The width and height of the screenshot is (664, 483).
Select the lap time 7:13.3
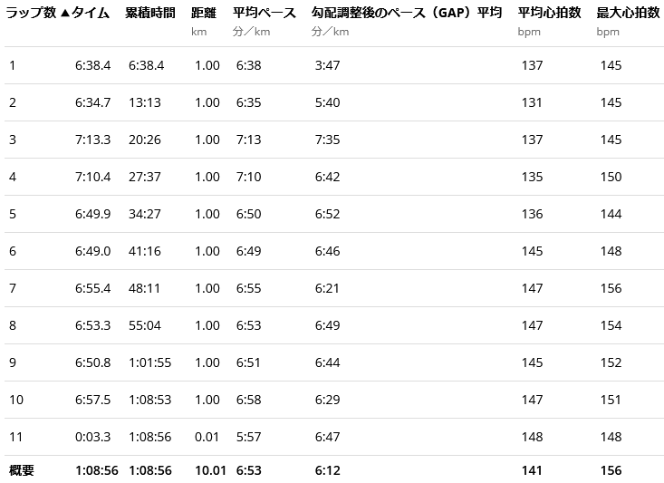pyautogui.click(x=93, y=140)
